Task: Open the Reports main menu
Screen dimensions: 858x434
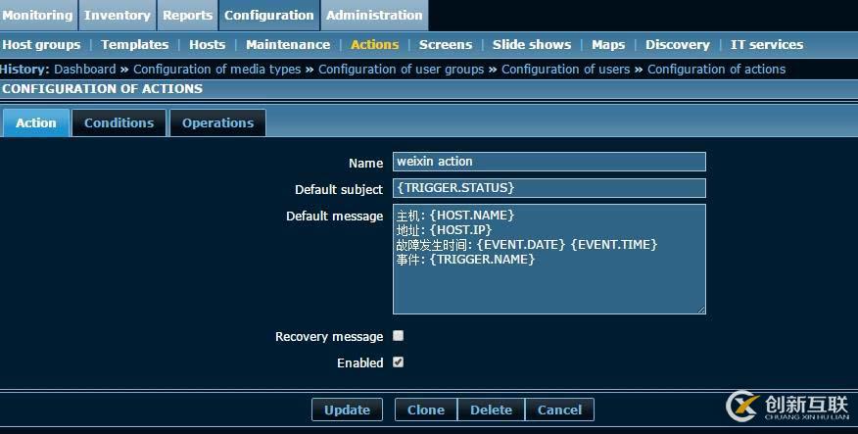Action: point(188,16)
